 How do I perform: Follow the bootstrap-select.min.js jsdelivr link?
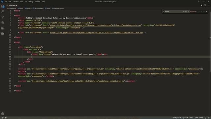78,81
